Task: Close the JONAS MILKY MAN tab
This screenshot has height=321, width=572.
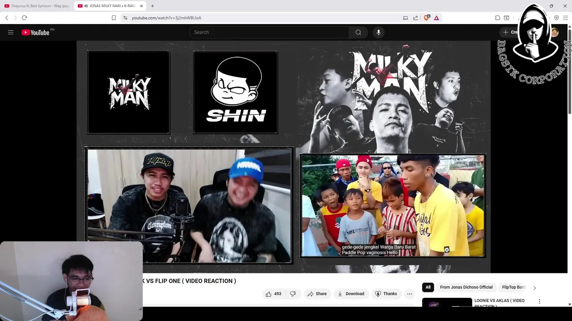Action: 142,6
